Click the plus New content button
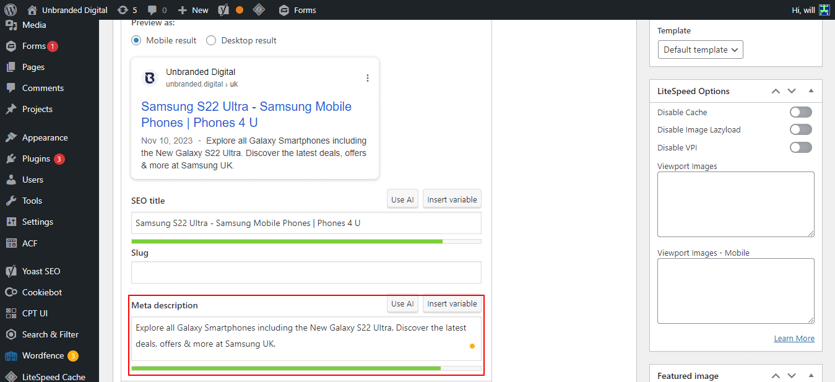 tap(193, 10)
